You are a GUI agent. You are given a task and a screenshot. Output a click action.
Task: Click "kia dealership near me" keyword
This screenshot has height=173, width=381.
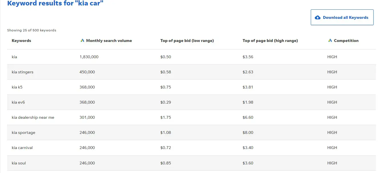pos(33,117)
